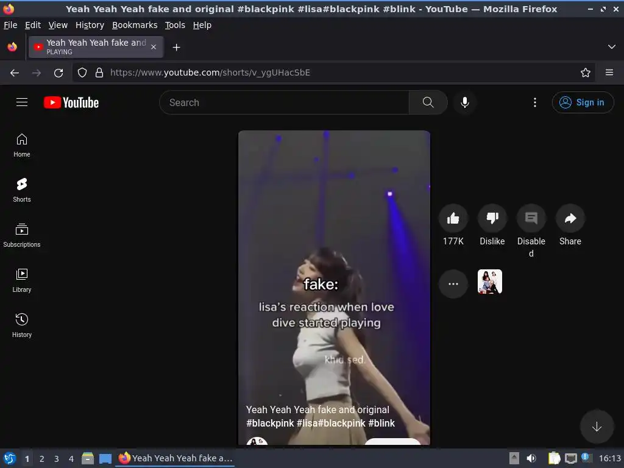
Task: Click the #lisa#blackpink hashtag
Action: pos(331,423)
